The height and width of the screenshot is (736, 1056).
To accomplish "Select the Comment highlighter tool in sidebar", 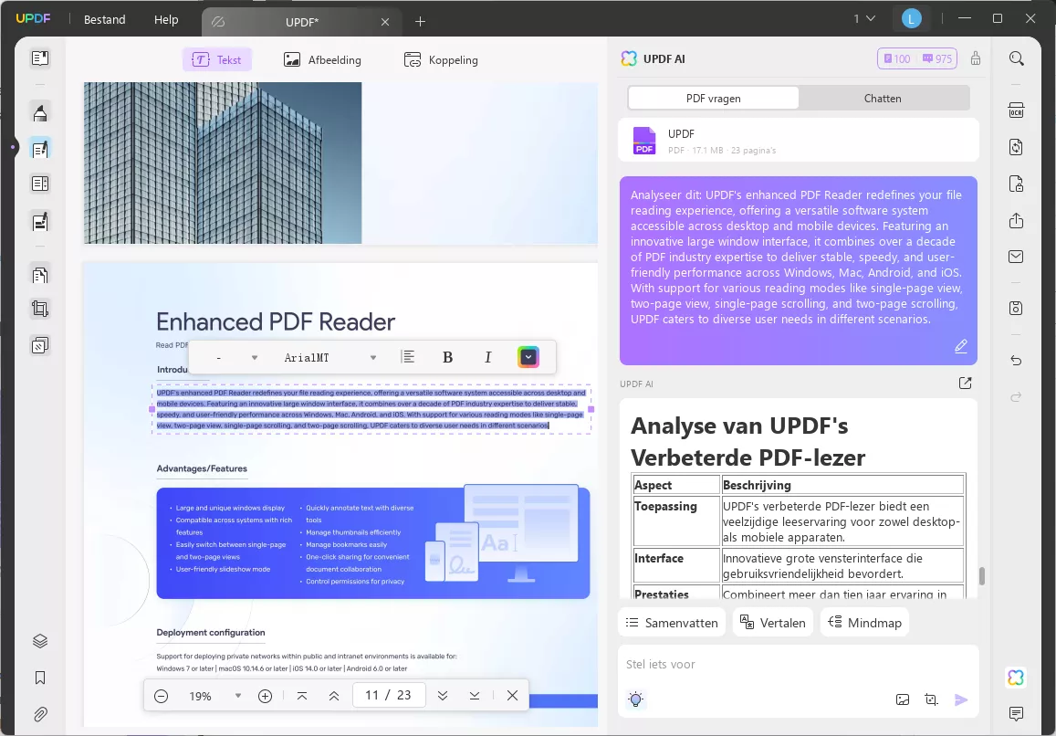I will 40,112.
